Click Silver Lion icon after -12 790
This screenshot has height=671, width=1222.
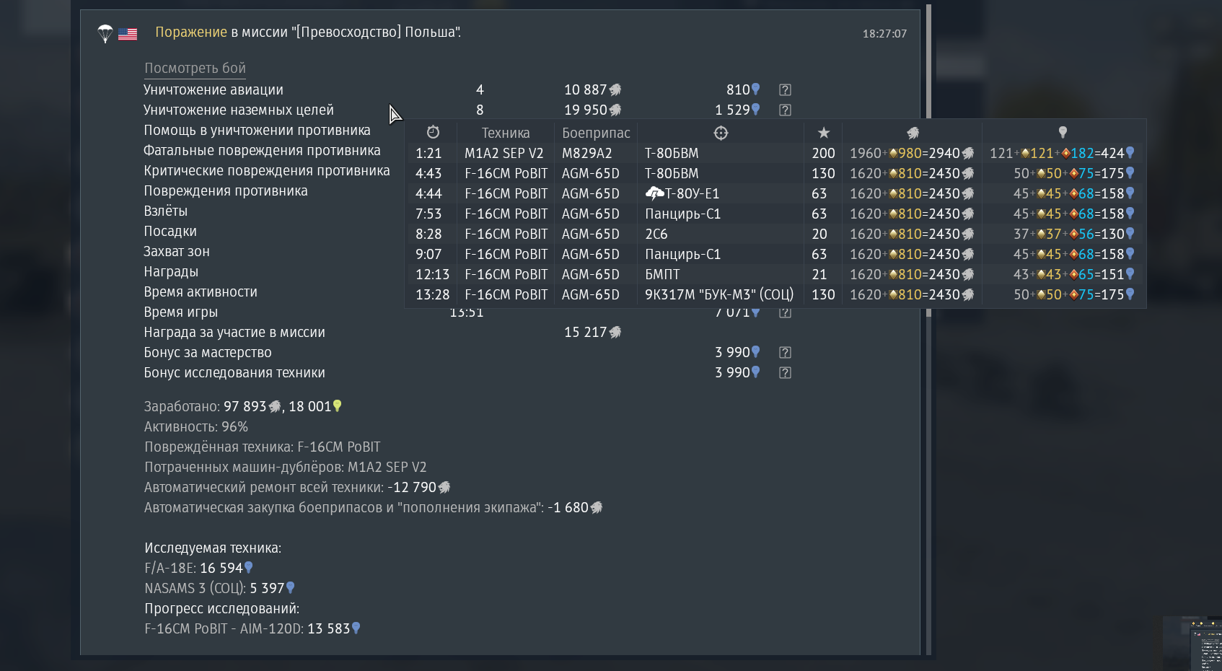444,488
